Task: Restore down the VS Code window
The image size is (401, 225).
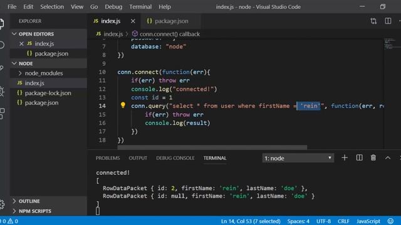Action: point(383,7)
